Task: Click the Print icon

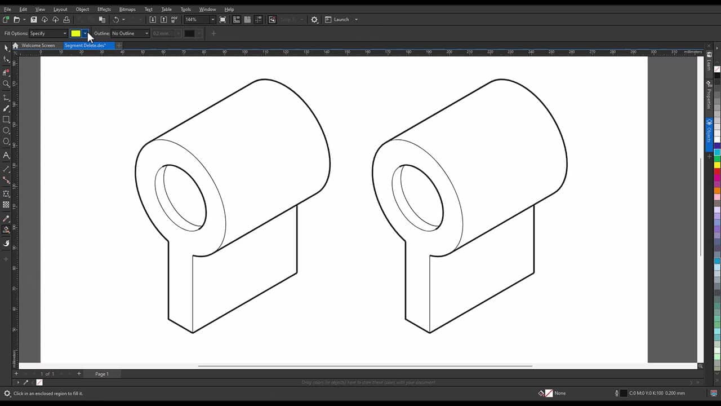Action: coord(66,20)
